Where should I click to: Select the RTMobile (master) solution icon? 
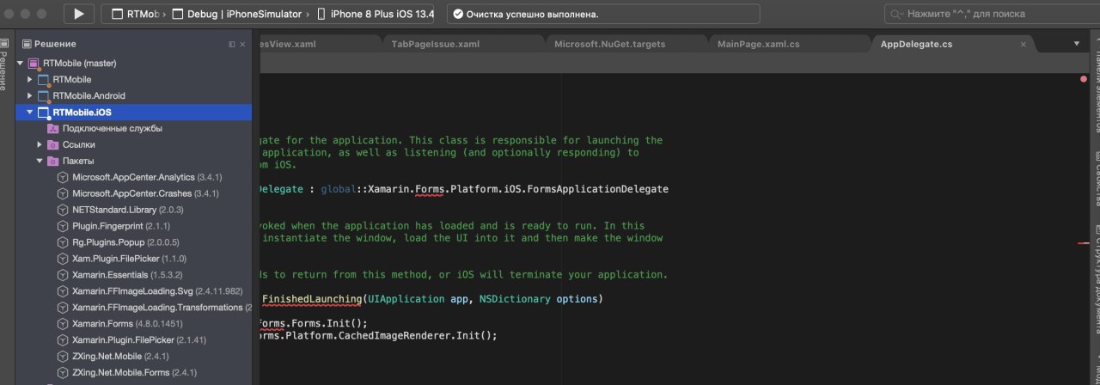pyautogui.click(x=34, y=63)
